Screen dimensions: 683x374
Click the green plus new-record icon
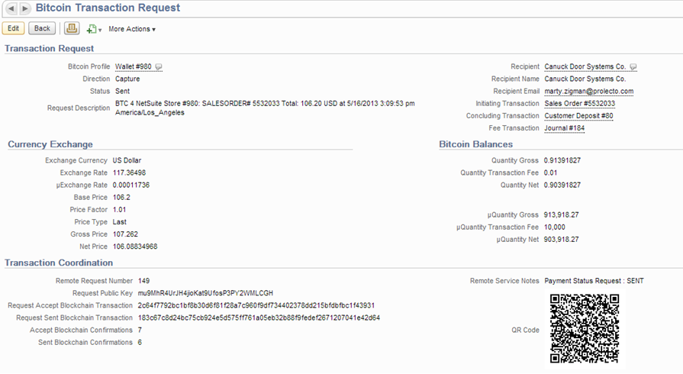[91, 29]
